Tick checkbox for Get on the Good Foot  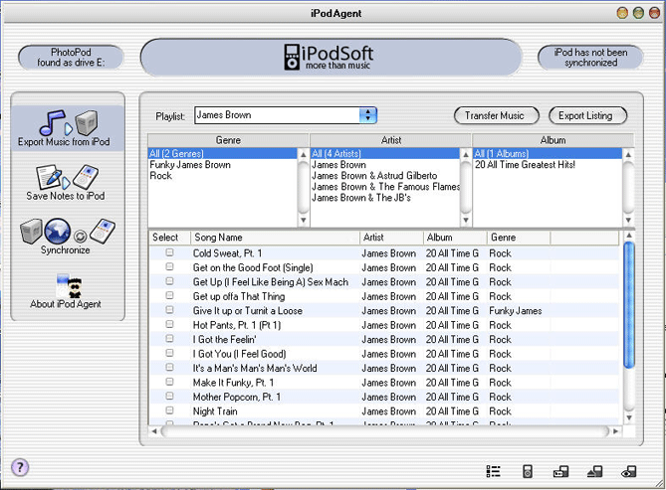click(x=169, y=266)
